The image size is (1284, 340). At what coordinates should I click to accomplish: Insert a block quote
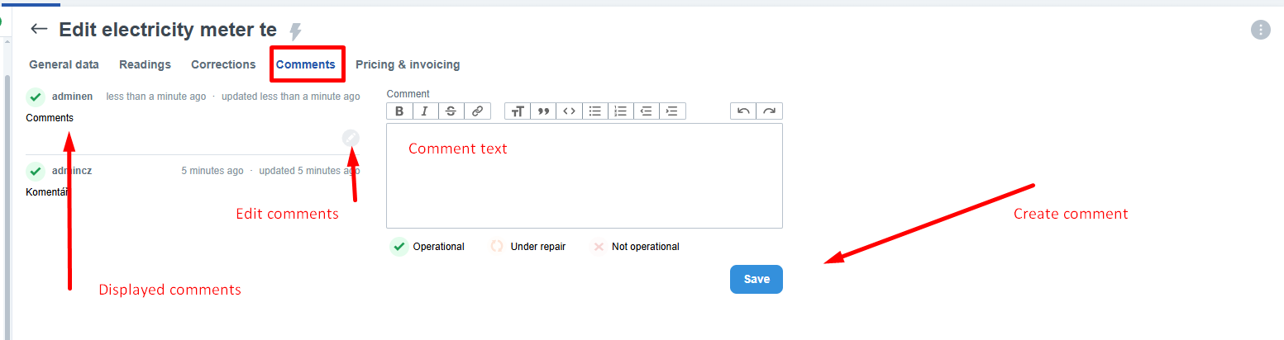click(543, 111)
